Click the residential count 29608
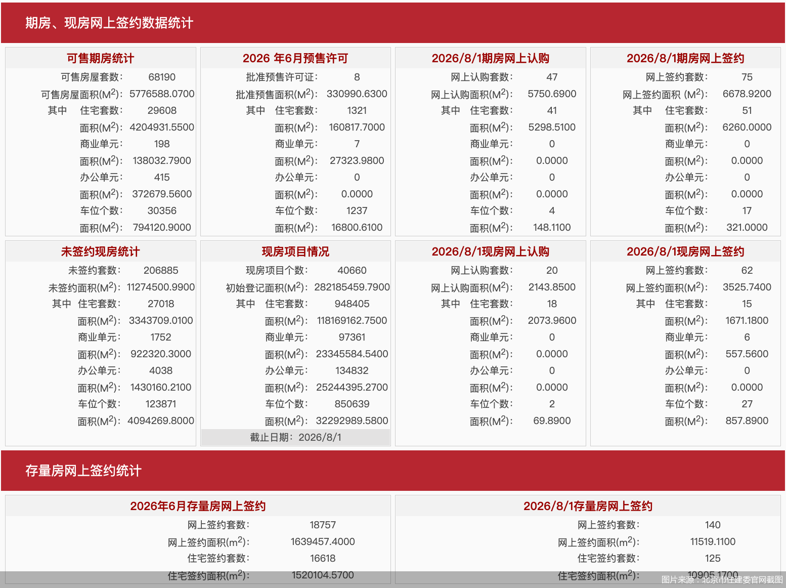The height and width of the screenshot is (588, 786). pyautogui.click(x=162, y=110)
